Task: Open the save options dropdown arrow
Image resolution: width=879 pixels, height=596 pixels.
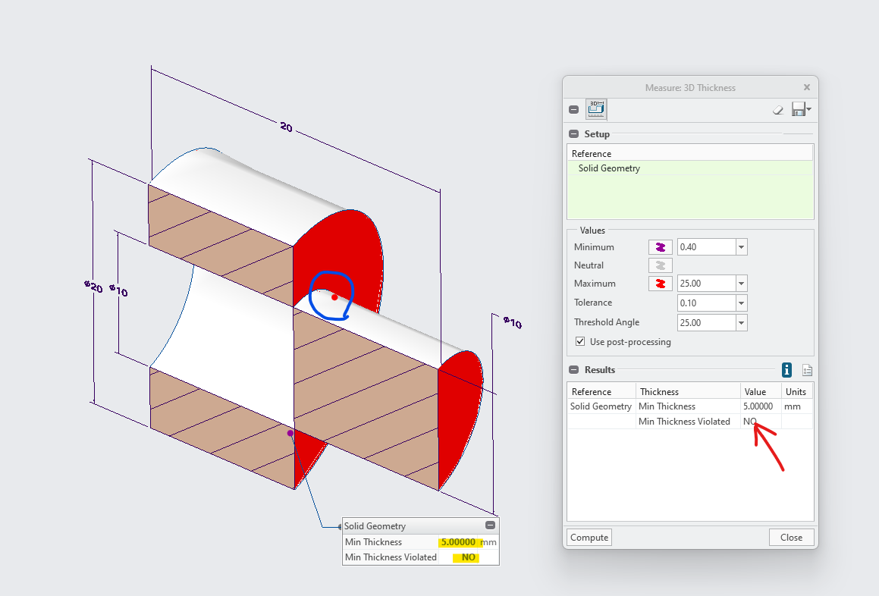Action: tap(809, 110)
